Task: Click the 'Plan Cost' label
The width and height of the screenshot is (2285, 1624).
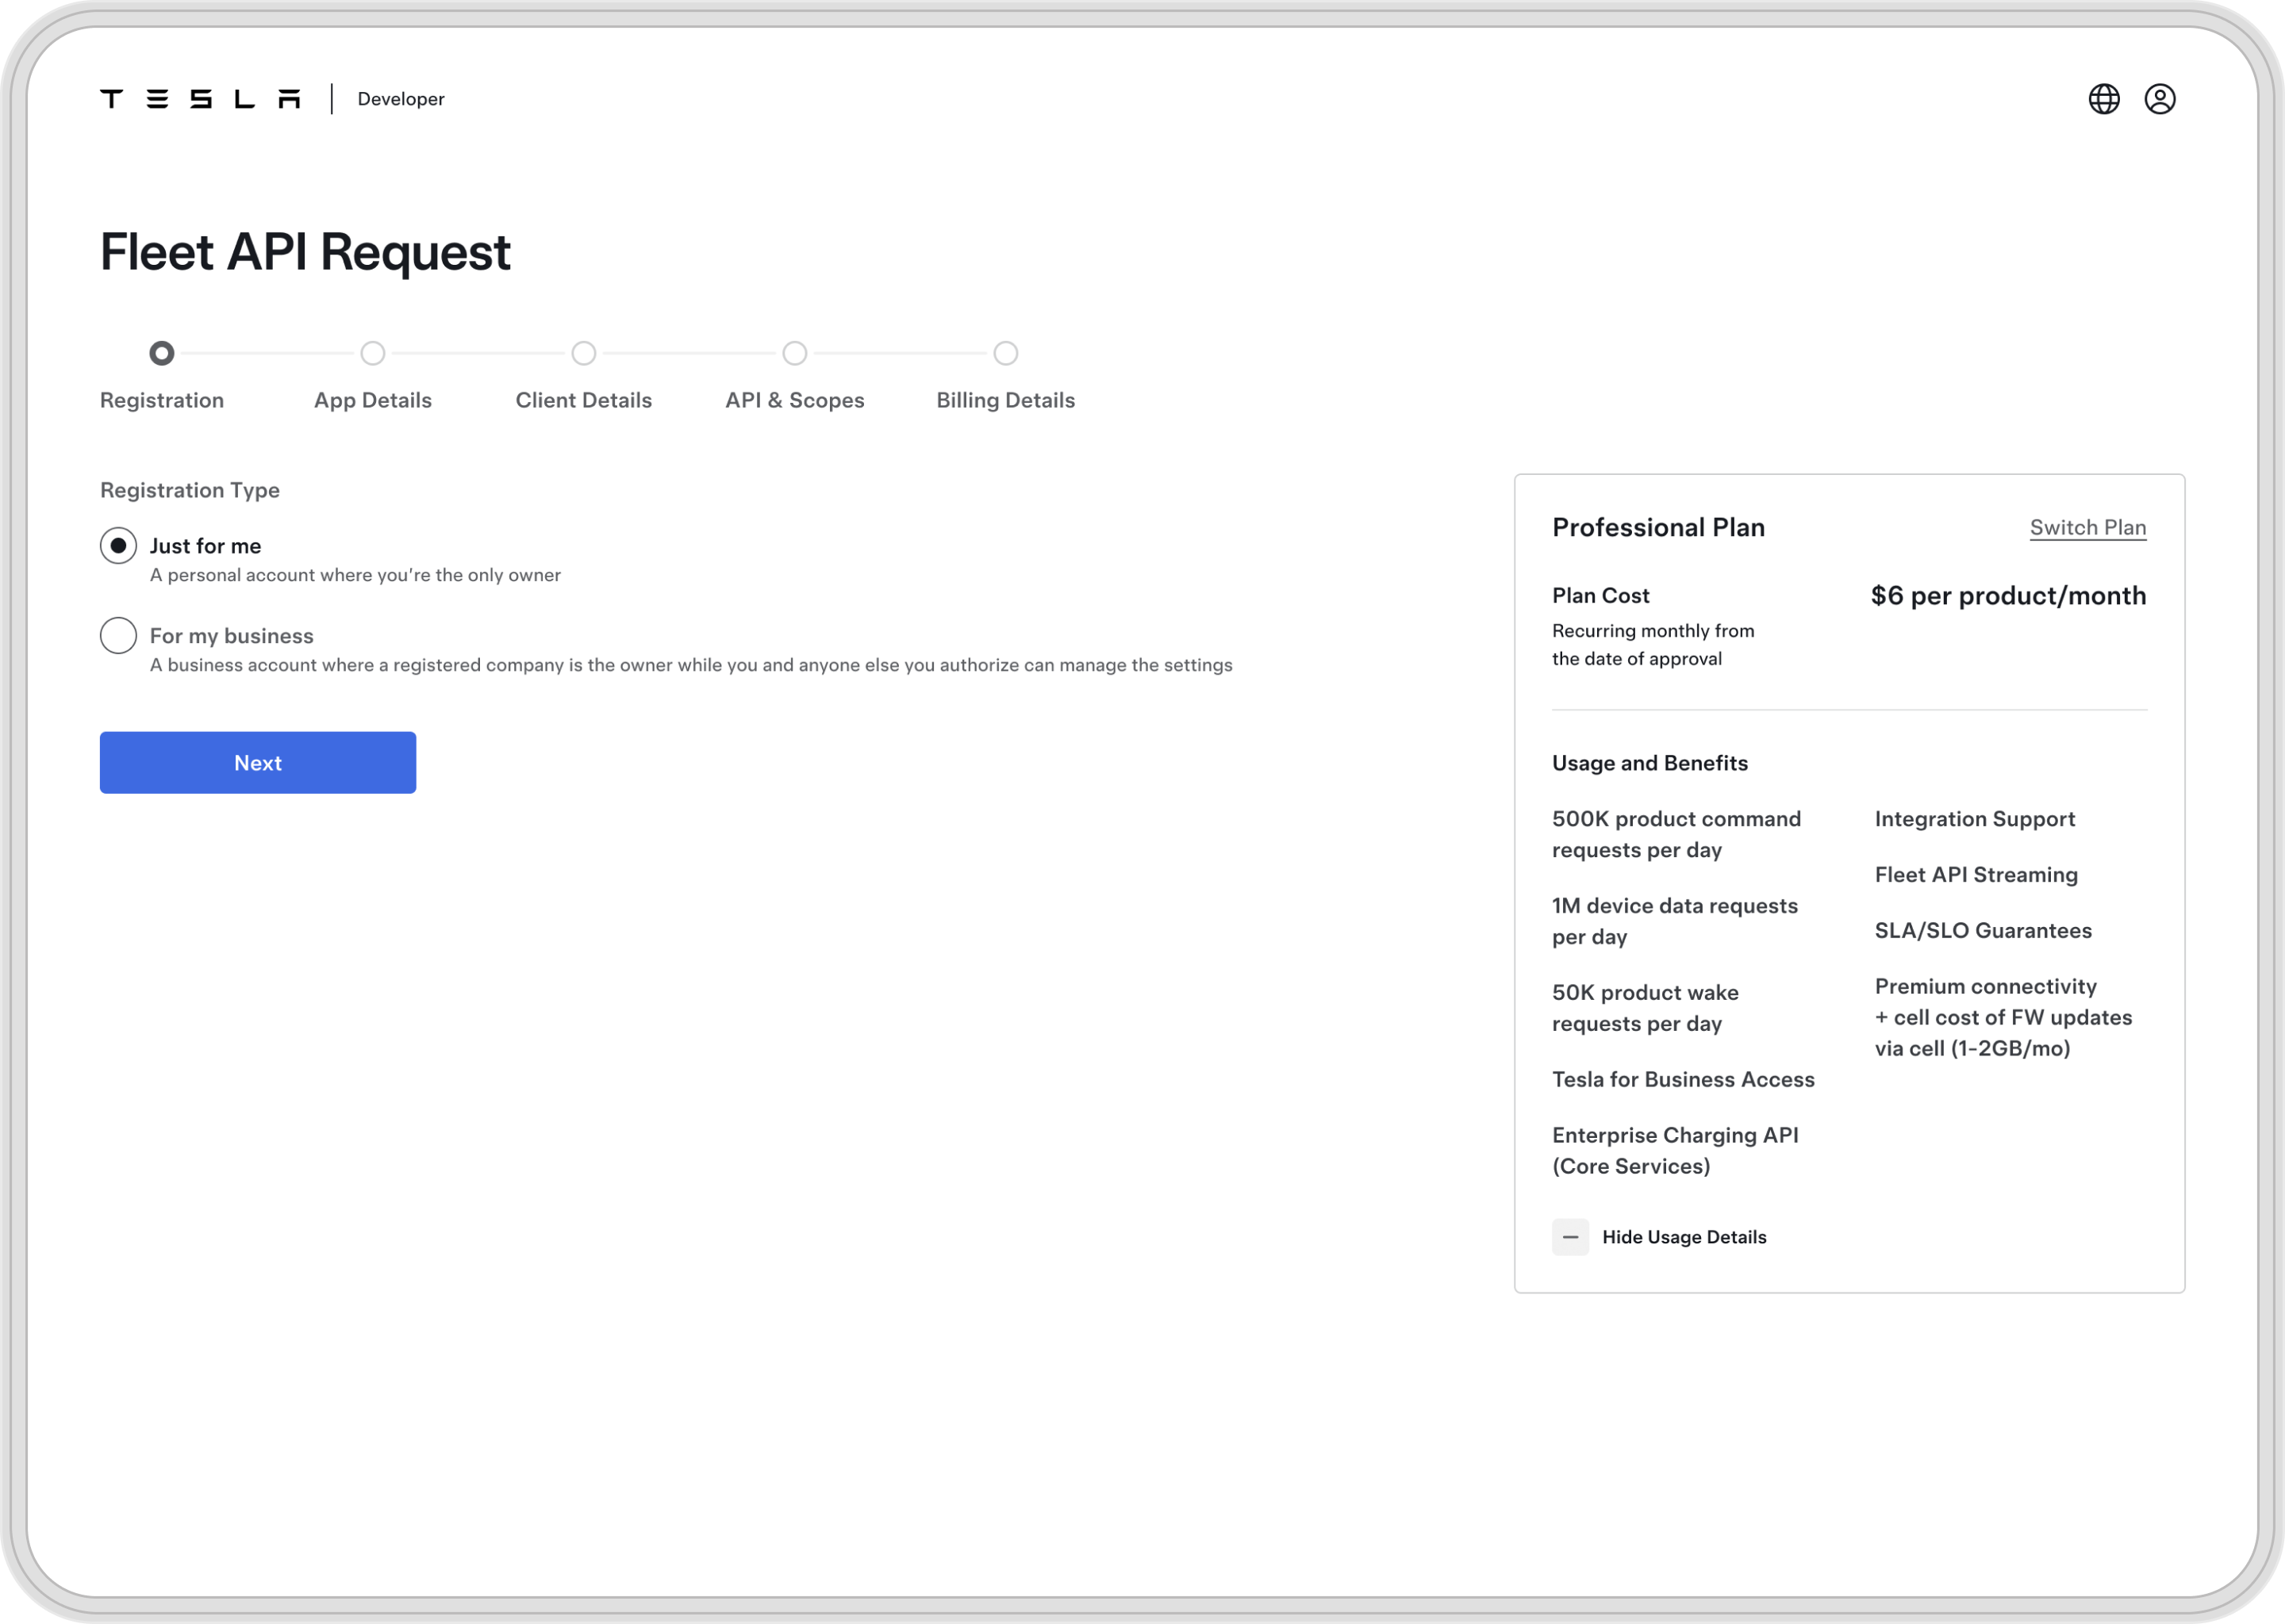Action: pyautogui.click(x=1601, y=596)
